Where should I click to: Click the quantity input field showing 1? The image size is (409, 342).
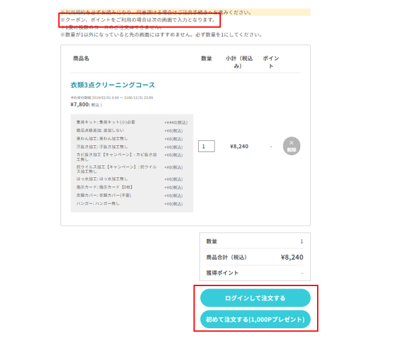click(x=206, y=146)
